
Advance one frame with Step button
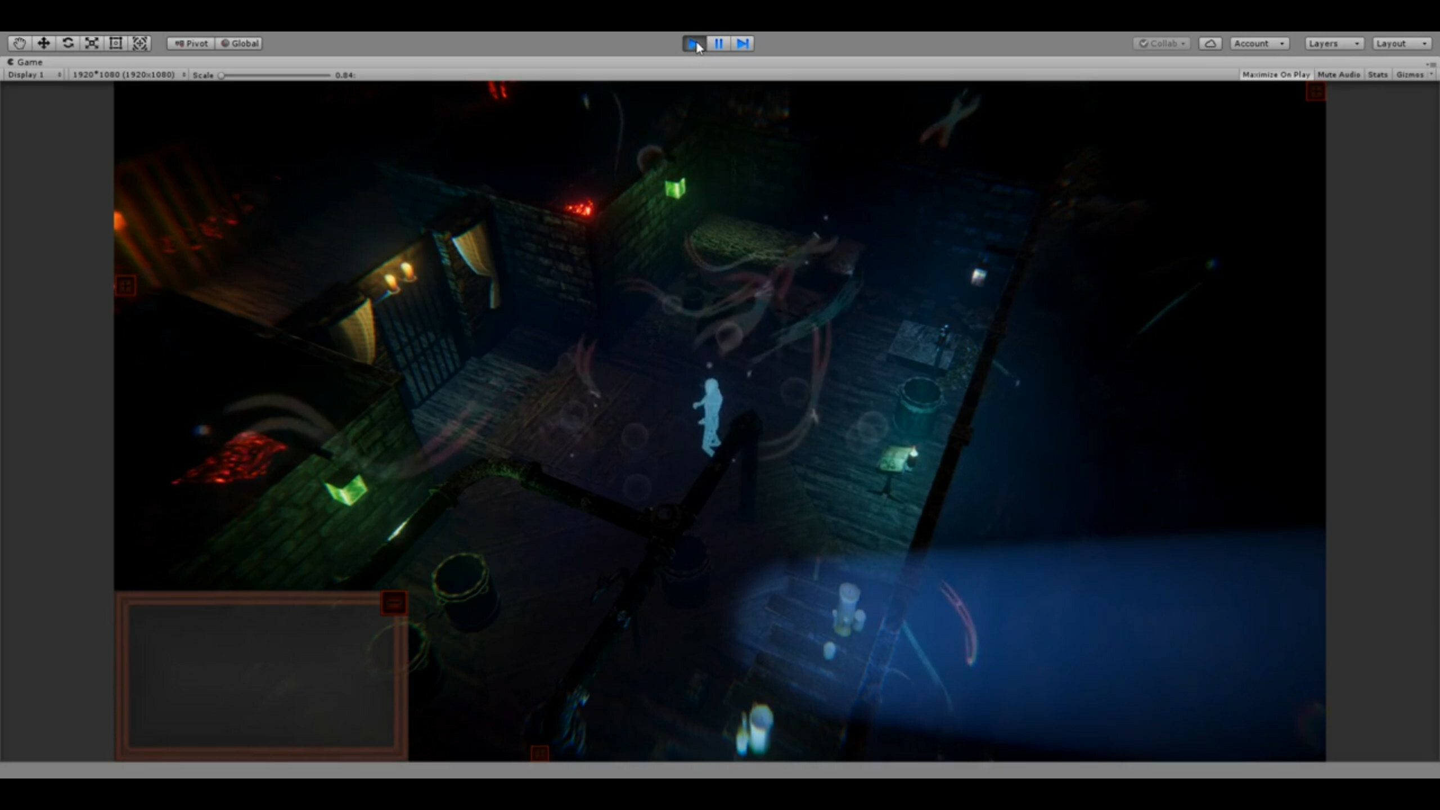coord(742,43)
